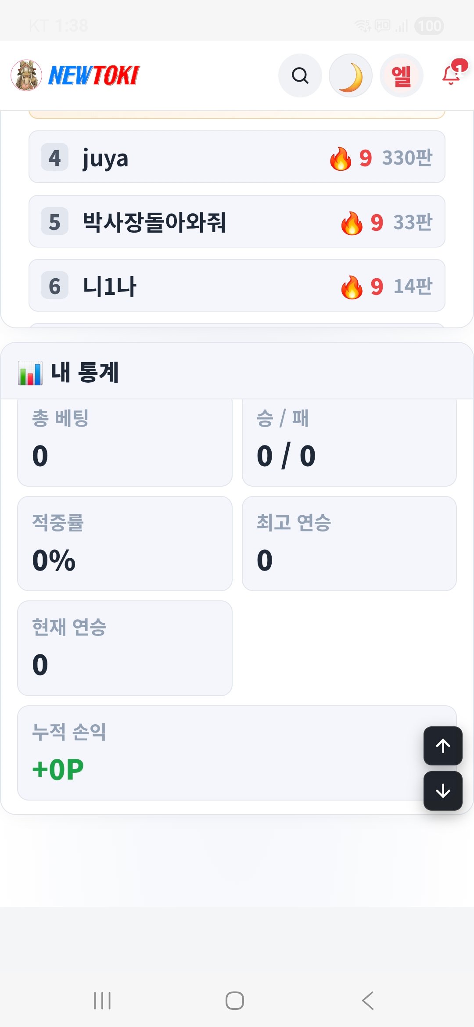Tap the 최고 연승 card
The height and width of the screenshot is (1027, 474).
click(349, 543)
